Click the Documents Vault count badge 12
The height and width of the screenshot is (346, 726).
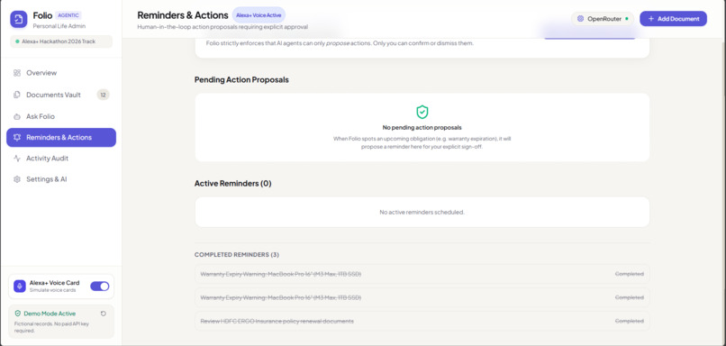pos(104,95)
